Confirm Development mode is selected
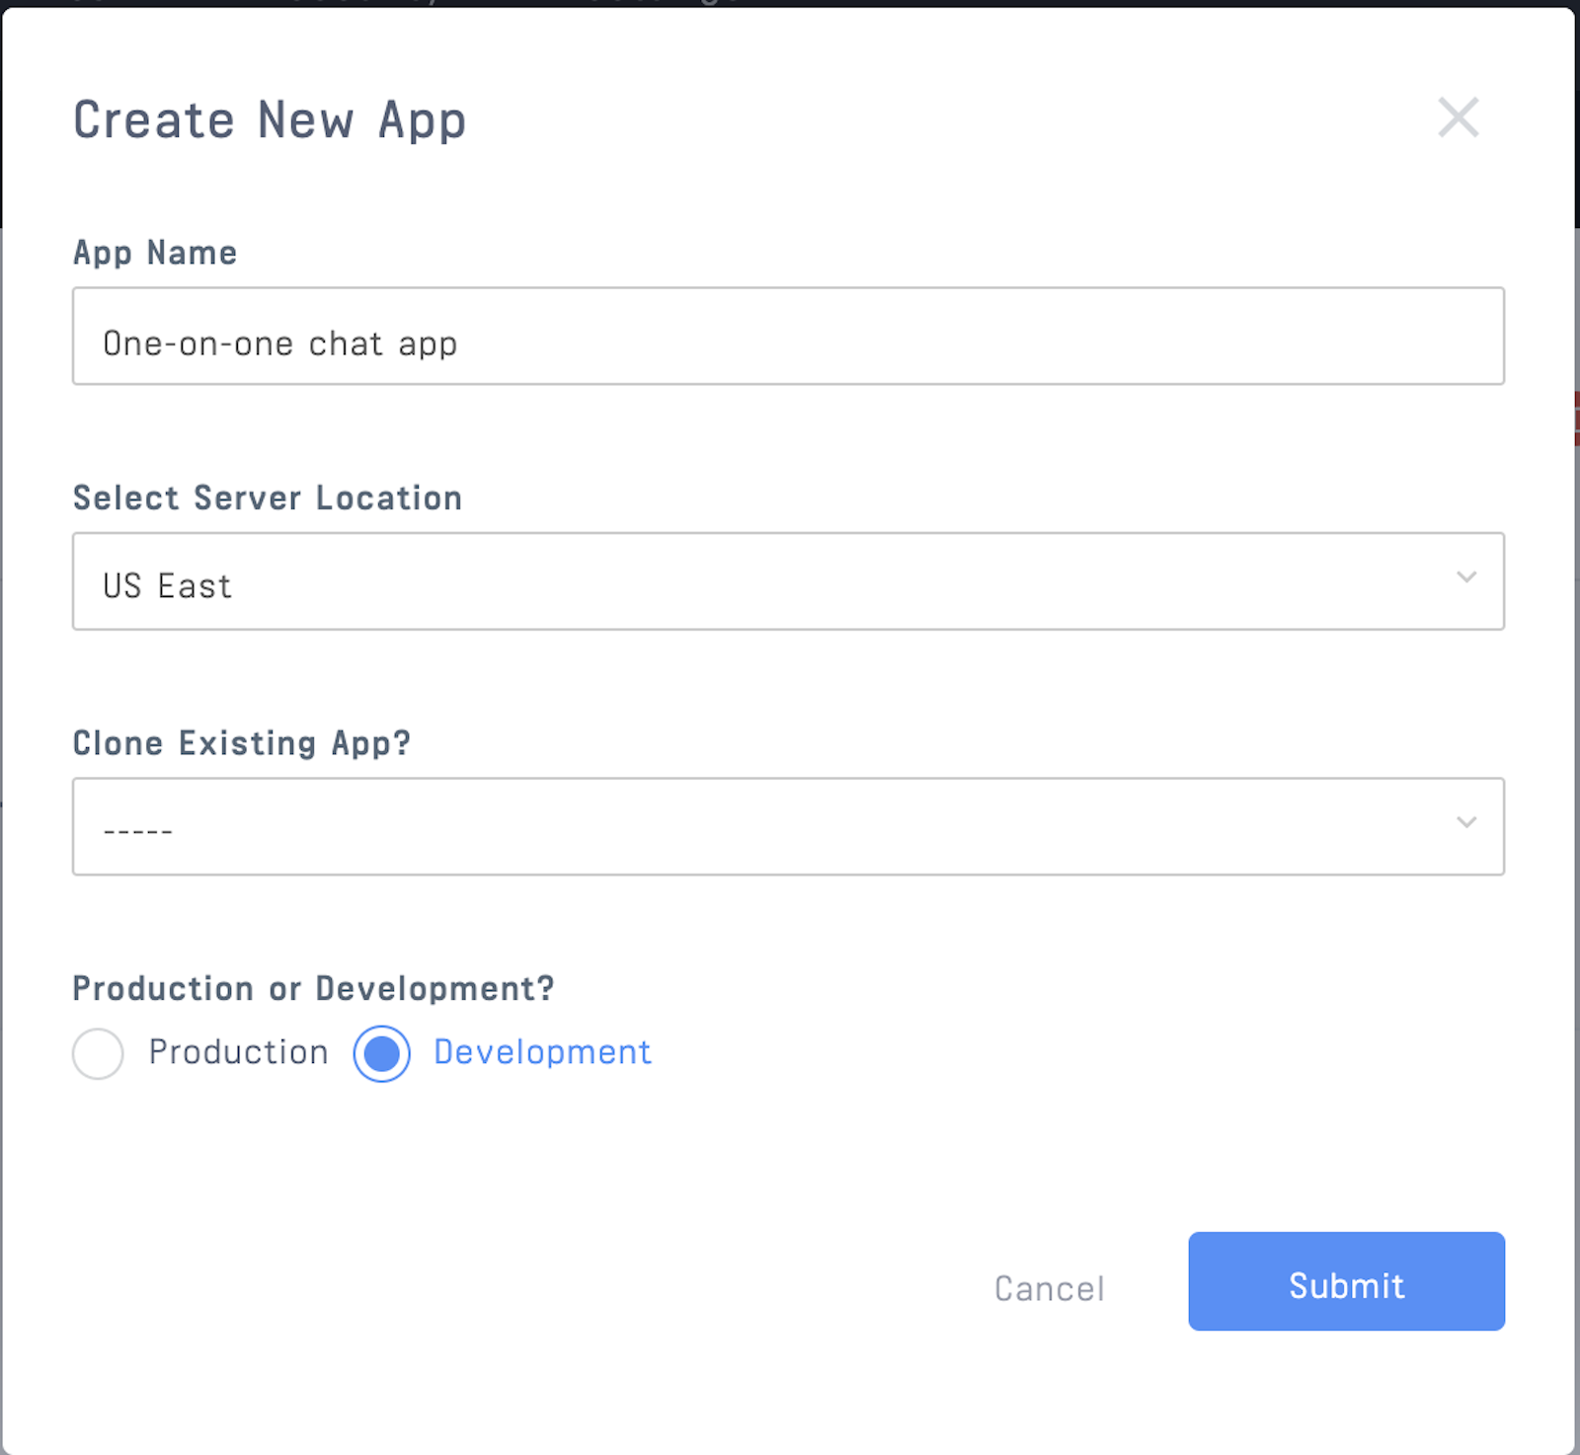Screen dimensions: 1580x1455 (x=380, y=1053)
